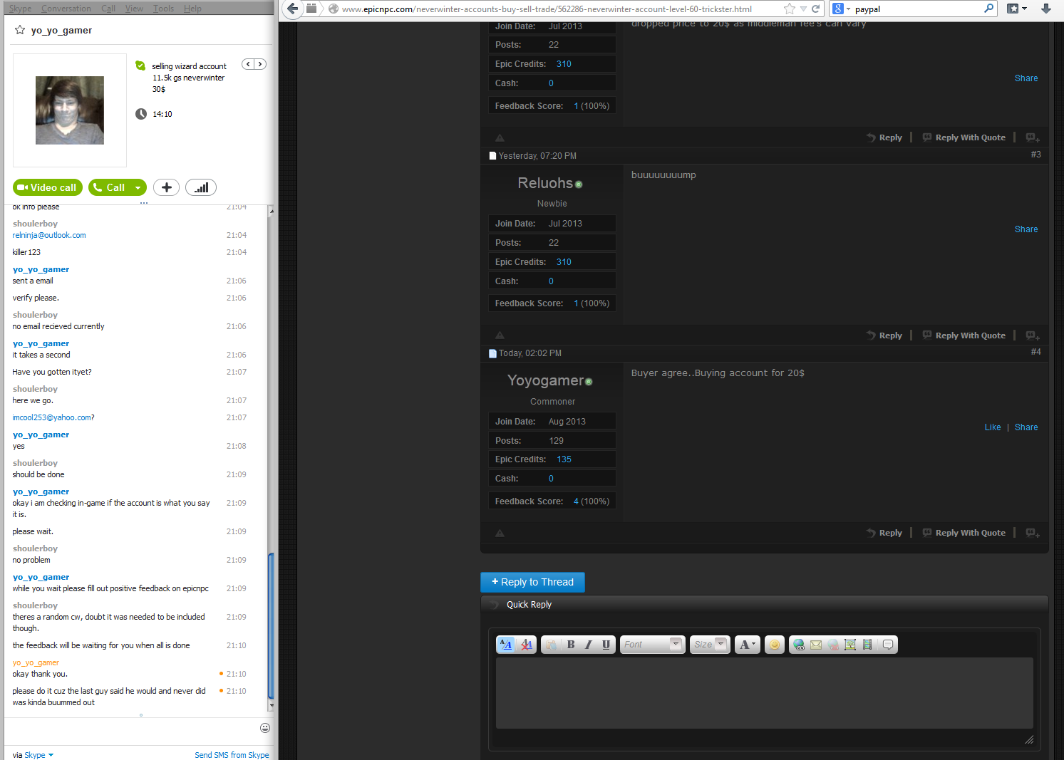Reply With Quote on post #3
Screen dimensions: 1064x760
[964, 335]
